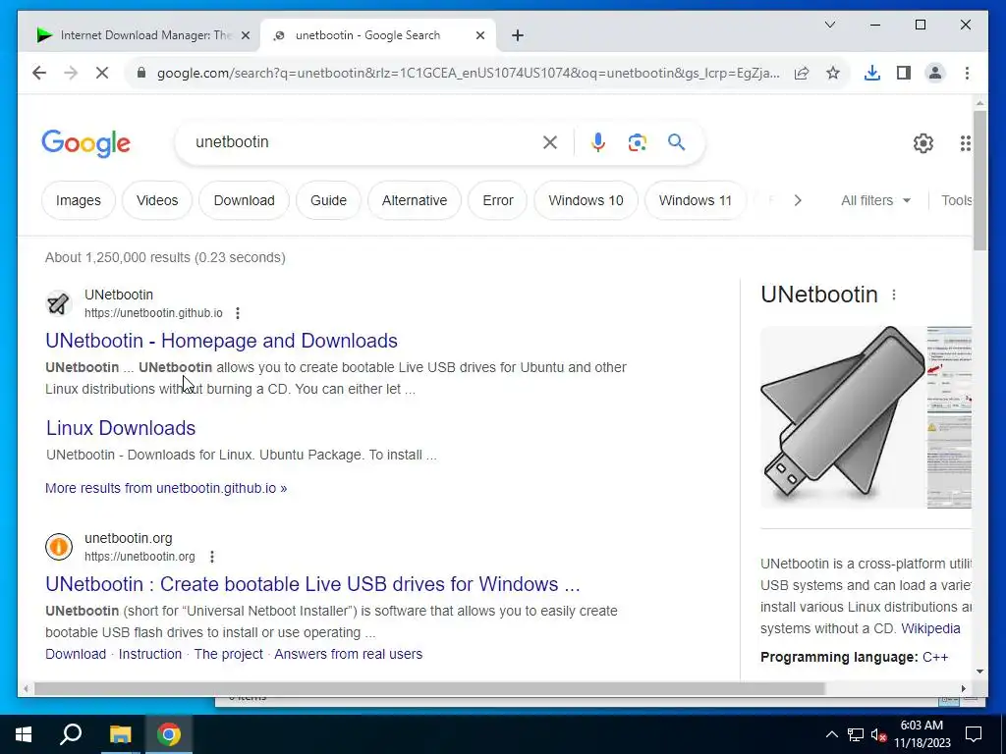
Task: Open Chrome downloads icon
Action: [x=872, y=73]
